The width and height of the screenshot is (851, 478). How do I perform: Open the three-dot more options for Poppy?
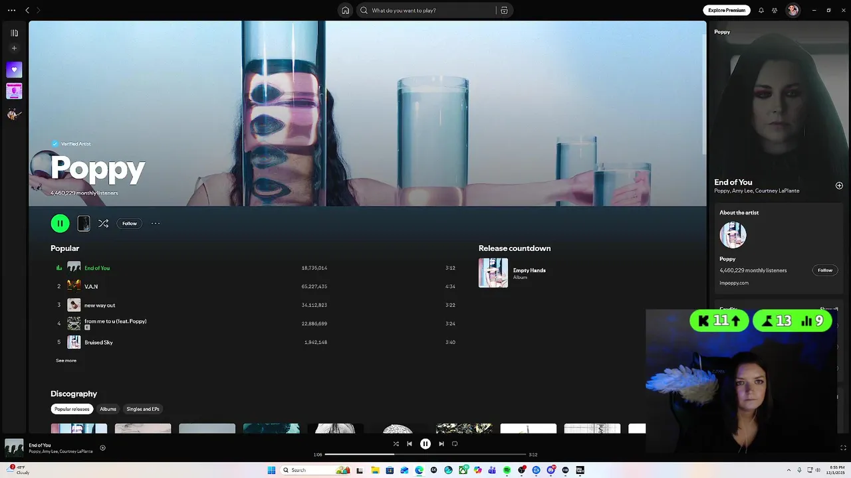[x=156, y=224]
